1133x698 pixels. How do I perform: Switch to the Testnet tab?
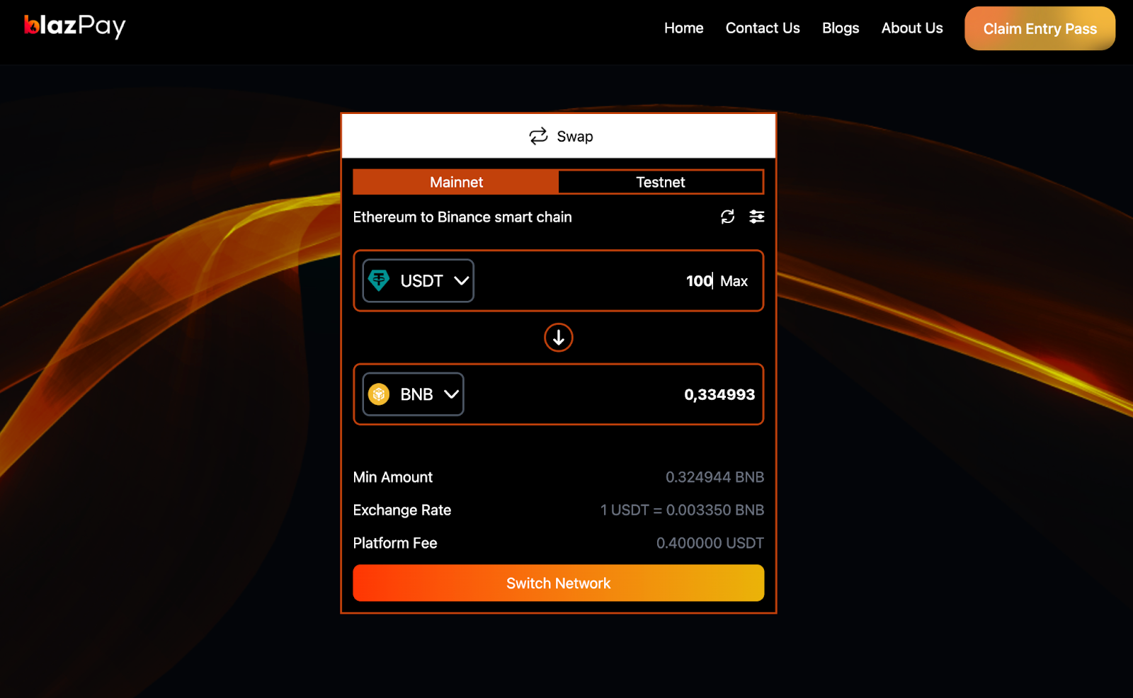coord(661,182)
